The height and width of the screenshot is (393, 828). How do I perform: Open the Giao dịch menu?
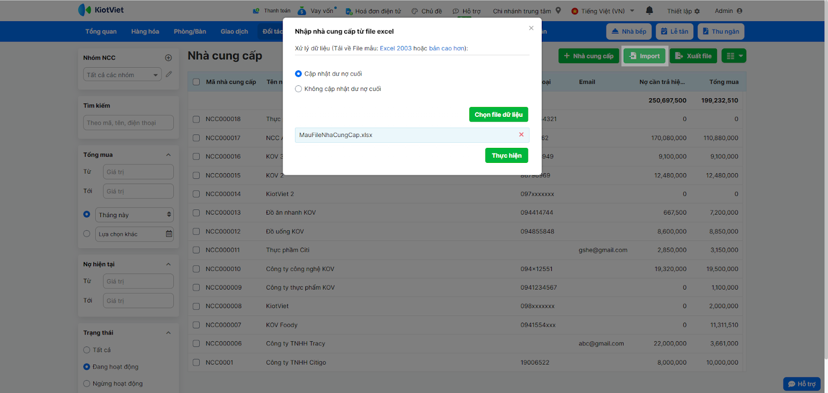(x=234, y=32)
